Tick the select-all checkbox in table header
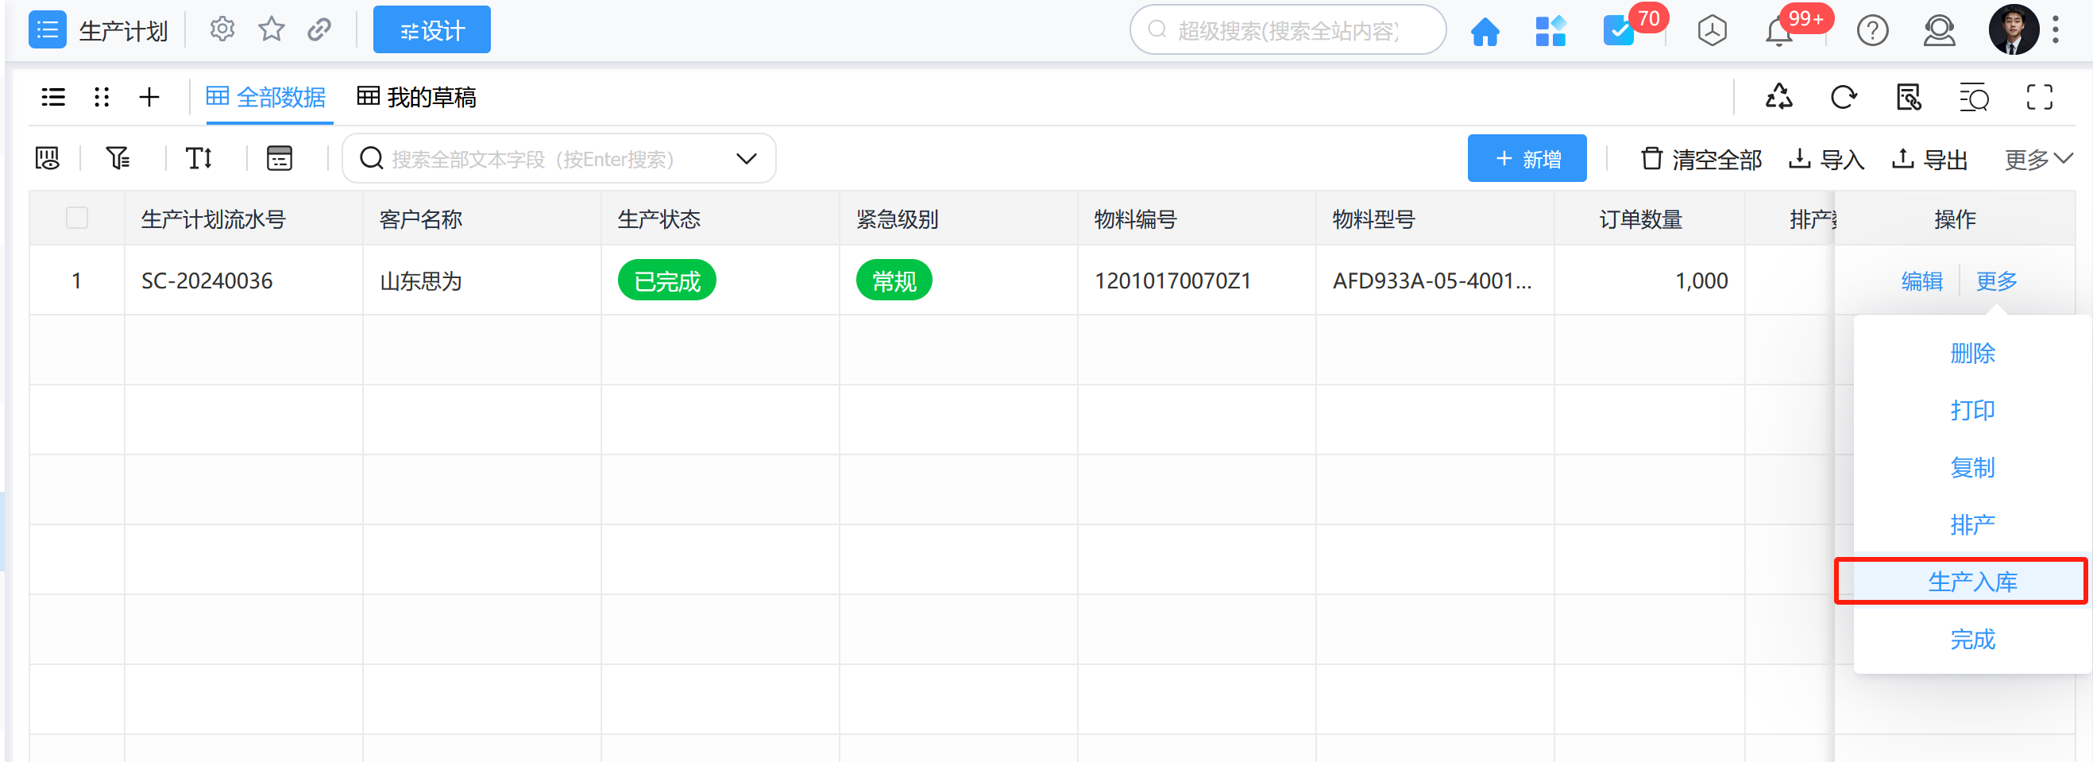Viewport: 2093px width, 762px height. 77,219
